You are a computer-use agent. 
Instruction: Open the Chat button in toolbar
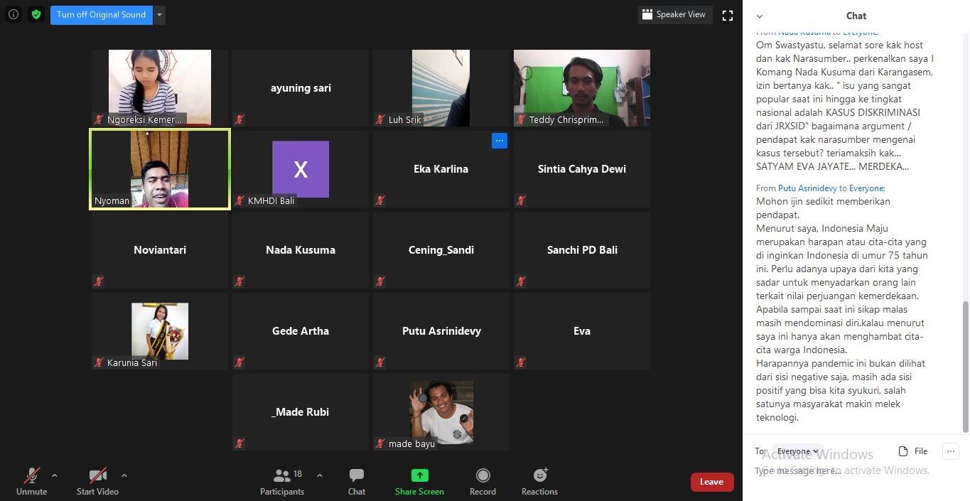357,481
